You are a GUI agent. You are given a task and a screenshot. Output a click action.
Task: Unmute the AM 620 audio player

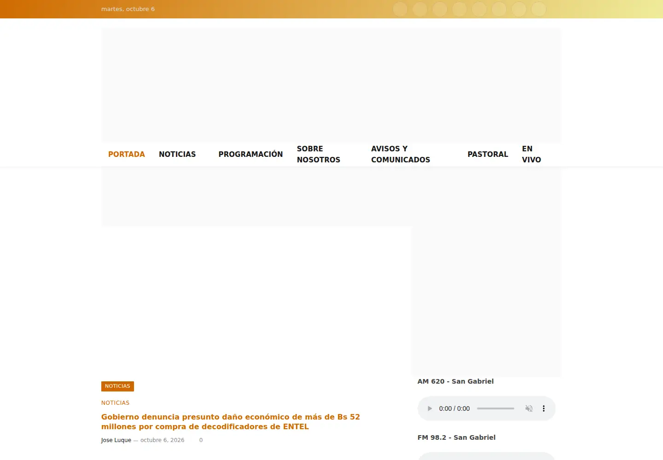pyautogui.click(x=529, y=408)
